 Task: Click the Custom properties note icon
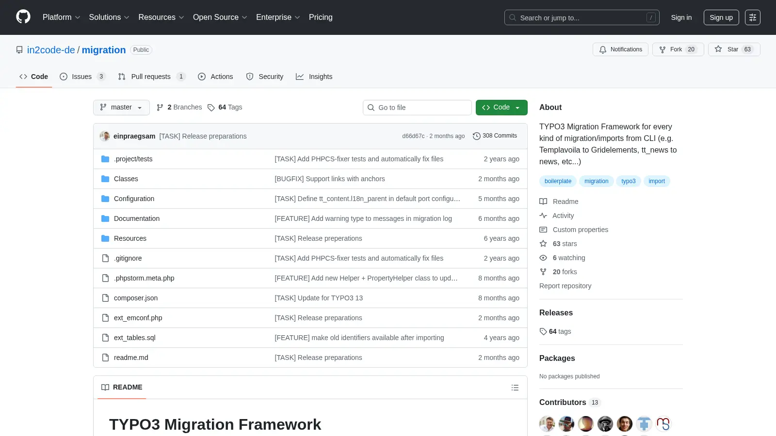543,230
